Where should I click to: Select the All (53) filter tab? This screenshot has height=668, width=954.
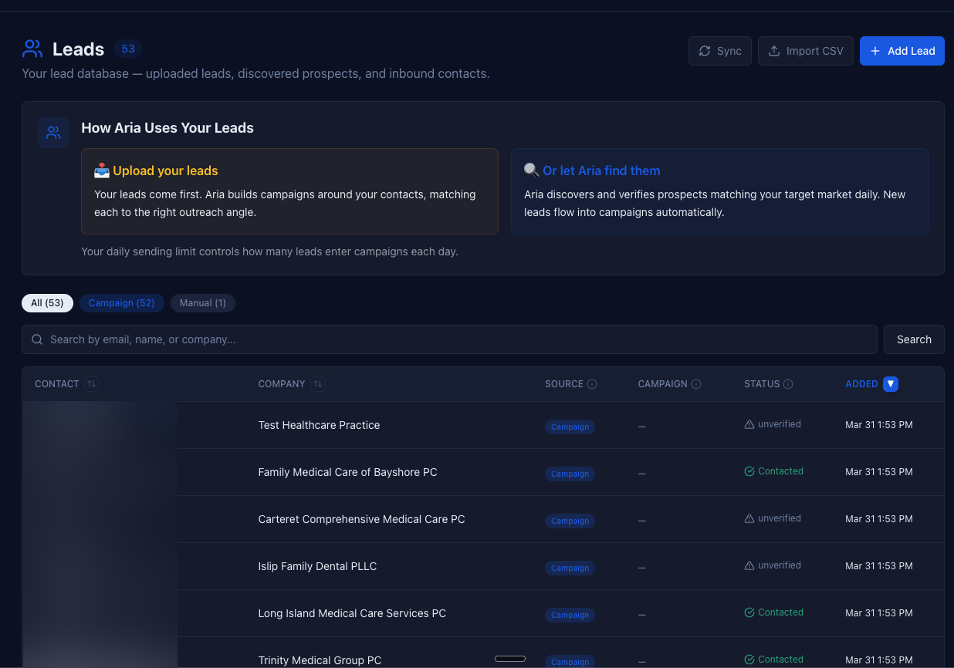point(47,303)
